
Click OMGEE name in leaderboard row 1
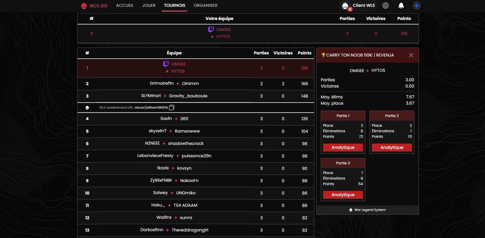coord(178,64)
